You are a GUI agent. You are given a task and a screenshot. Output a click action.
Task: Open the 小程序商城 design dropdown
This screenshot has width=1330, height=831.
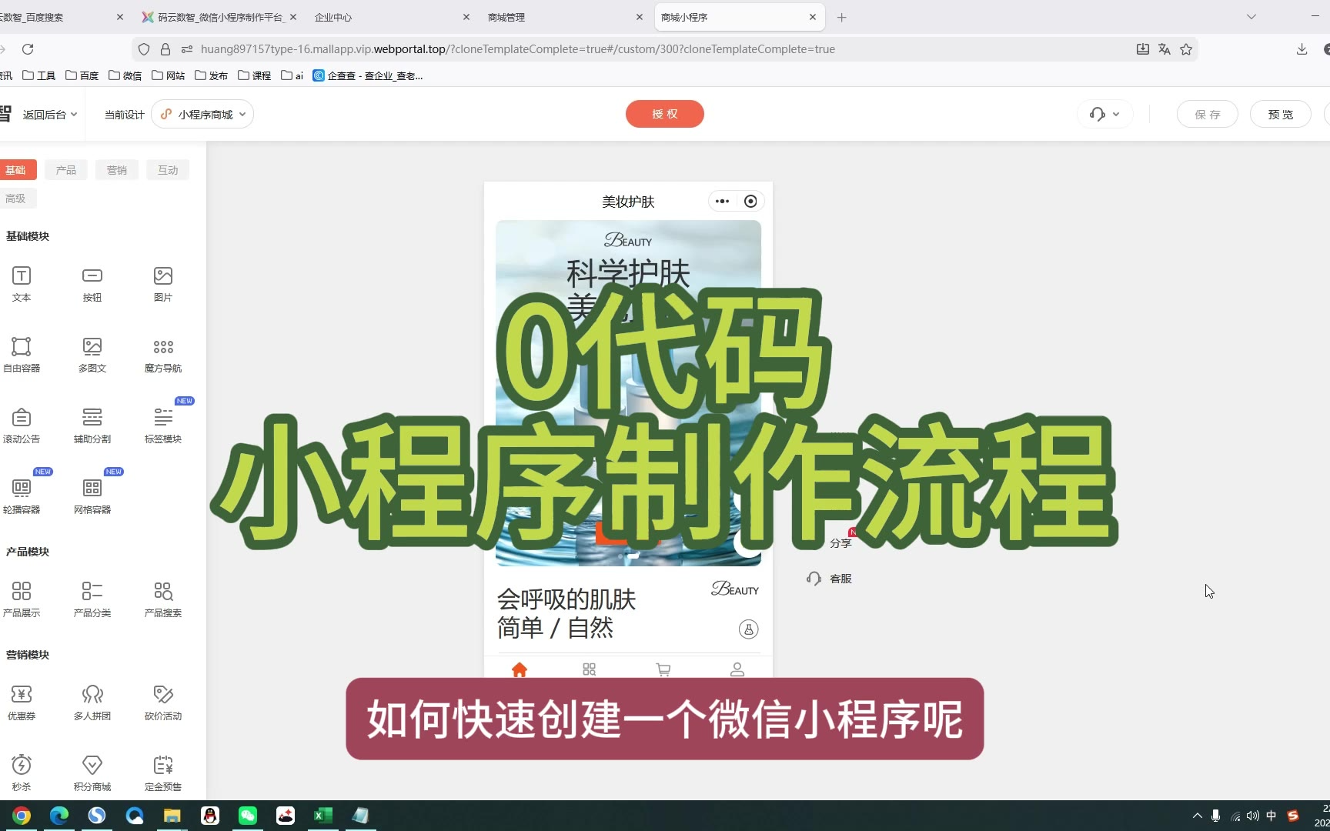coord(203,115)
